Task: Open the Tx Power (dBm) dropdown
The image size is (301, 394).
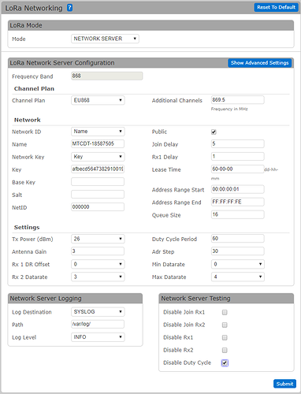Action: point(98,239)
